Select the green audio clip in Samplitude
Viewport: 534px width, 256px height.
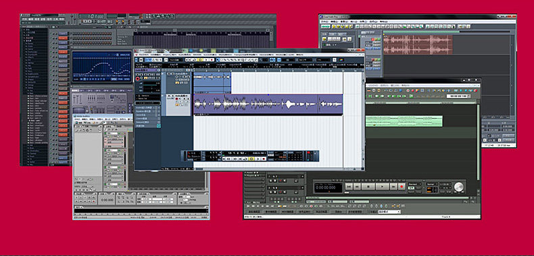pos(404,121)
